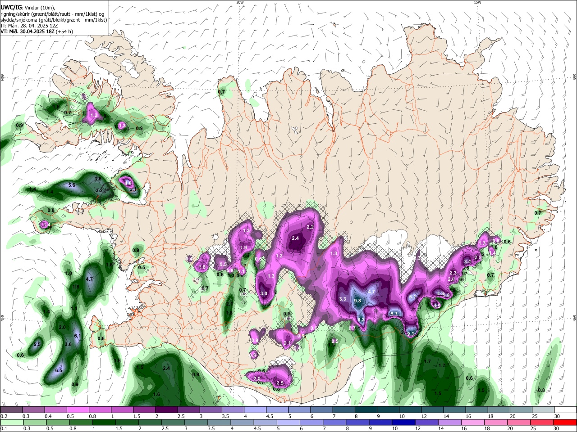Image resolution: width=577 pixels, height=432 pixels.
Task: Pick the lightest green swatch starting rain scale
Action: coord(12,423)
